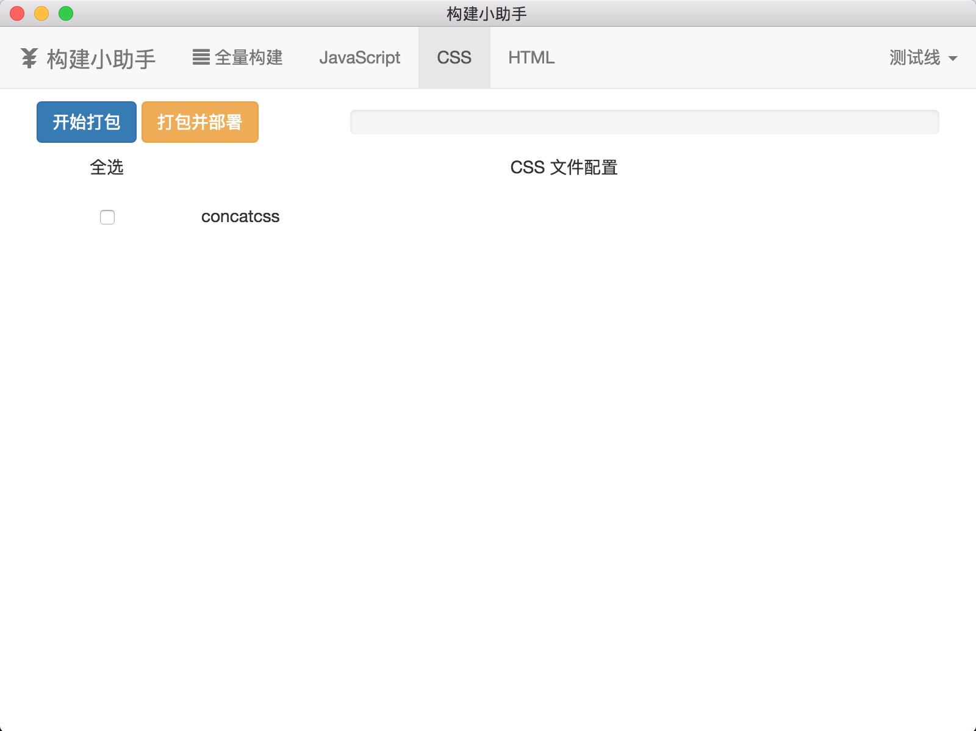Click the 打包并部署 button
The height and width of the screenshot is (731, 976).
click(x=200, y=122)
